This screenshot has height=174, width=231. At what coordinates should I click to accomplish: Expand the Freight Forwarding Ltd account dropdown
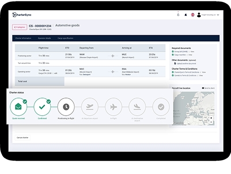[x=218, y=15]
